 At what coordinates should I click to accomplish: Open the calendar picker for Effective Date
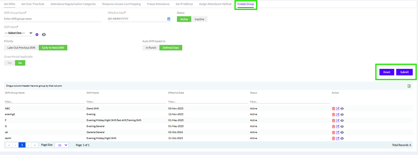click(x=169, y=19)
